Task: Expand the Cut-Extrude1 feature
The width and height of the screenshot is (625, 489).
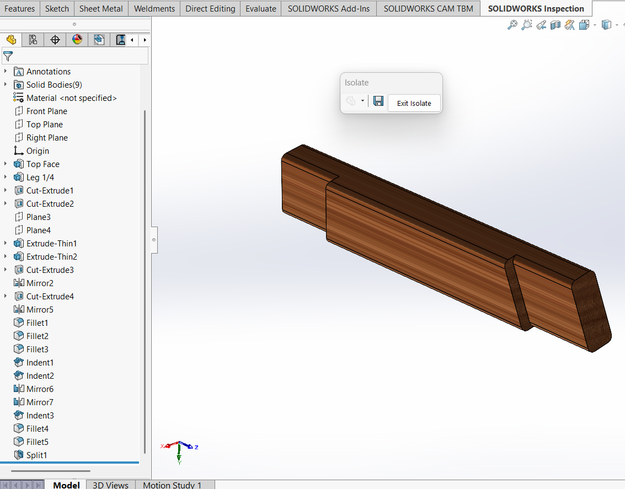Action: (x=6, y=191)
